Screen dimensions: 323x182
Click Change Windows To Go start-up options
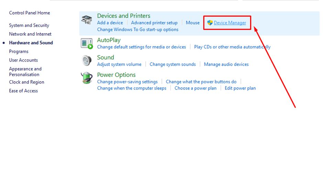click(x=138, y=30)
